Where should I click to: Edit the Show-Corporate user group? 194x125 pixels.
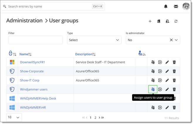[x=167, y=71]
